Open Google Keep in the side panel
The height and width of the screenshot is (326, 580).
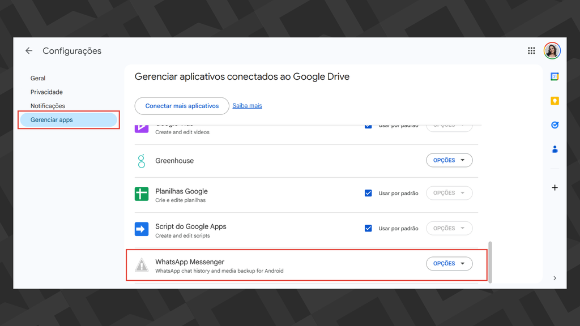click(x=555, y=101)
